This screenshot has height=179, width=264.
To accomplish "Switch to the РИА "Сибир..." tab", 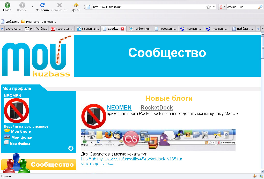I will pyautogui.click(x=36, y=29).
